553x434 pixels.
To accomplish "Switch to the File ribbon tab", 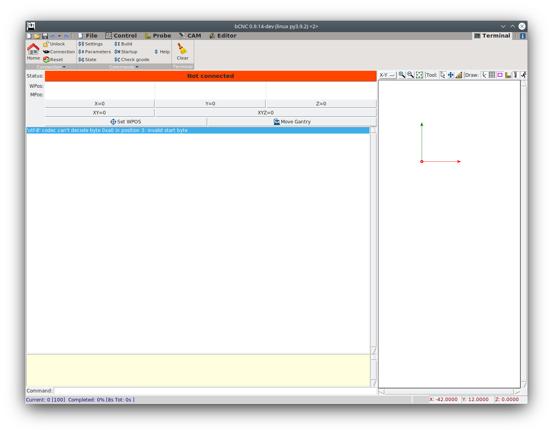I will pyautogui.click(x=88, y=36).
